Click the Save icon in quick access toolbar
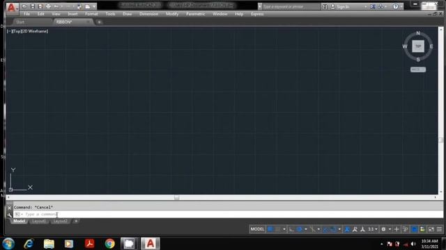The width and height of the screenshot is (446, 250). click(x=33, y=6)
